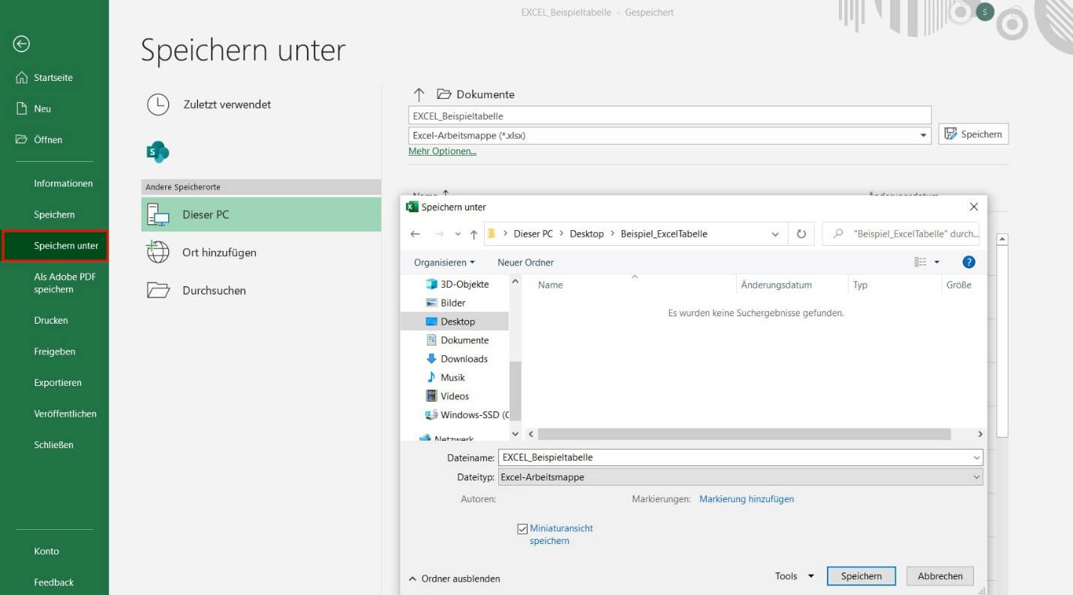Click Dieser PC in the address path
Image resolution: width=1073 pixels, height=595 pixels.
pyautogui.click(x=533, y=234)
